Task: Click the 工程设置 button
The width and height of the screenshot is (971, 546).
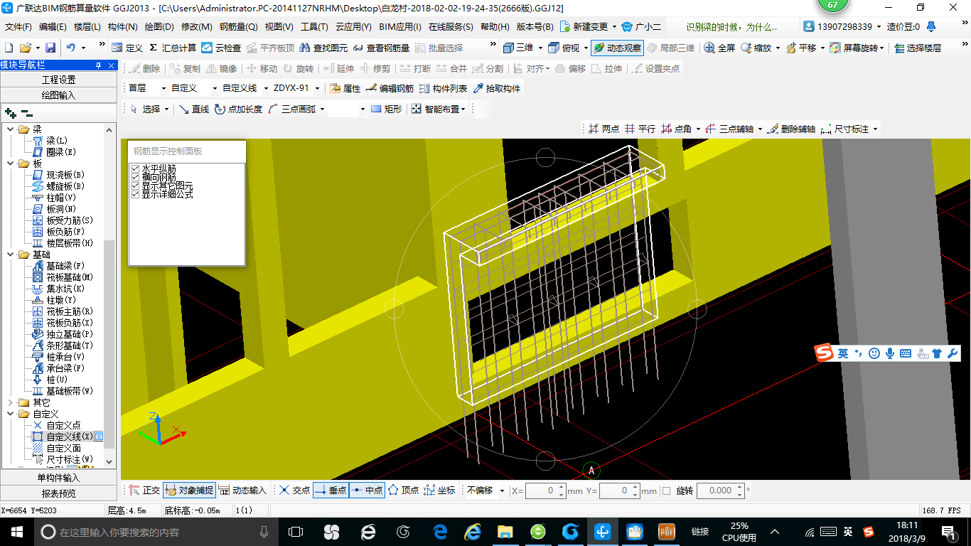Action: click(x=58, y=80)
